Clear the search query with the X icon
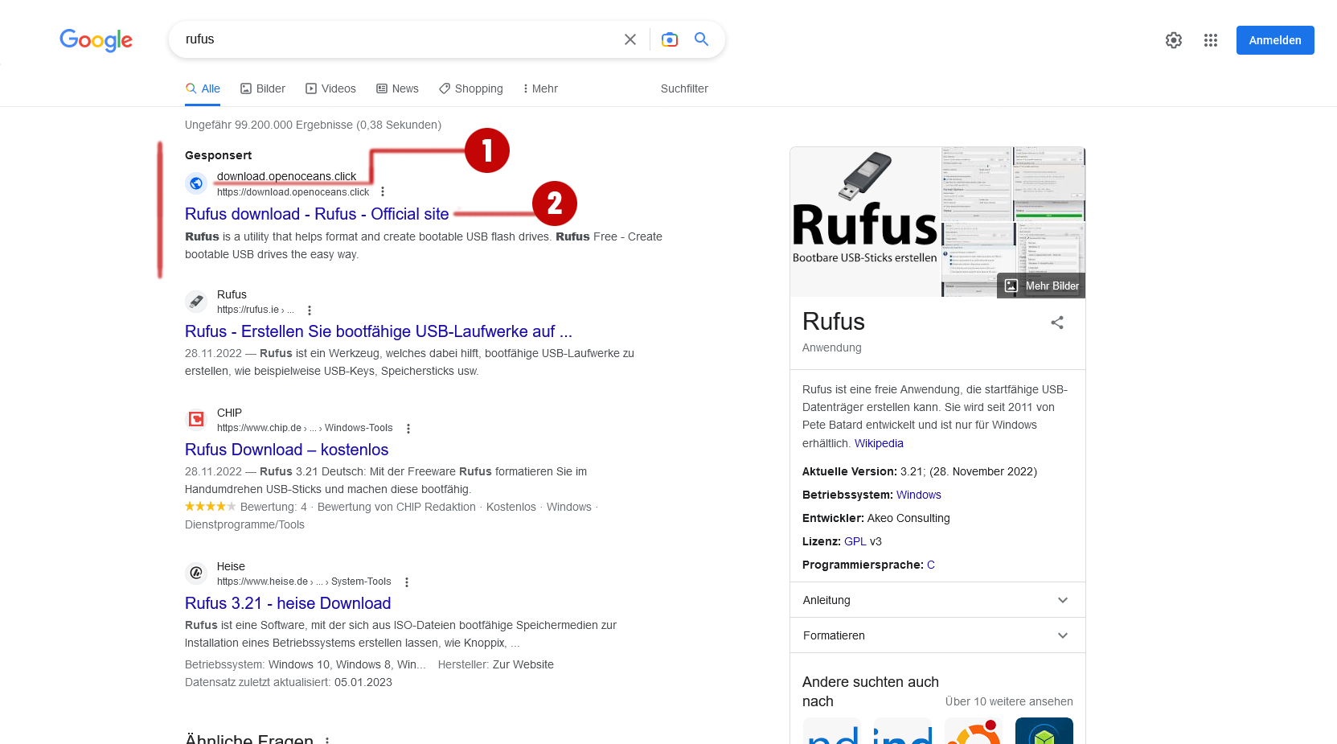This screenshot has width=1337, height=744. pos(630,39)
